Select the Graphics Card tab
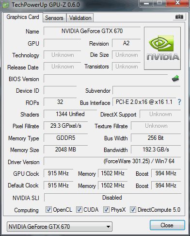 pos(23,17)
